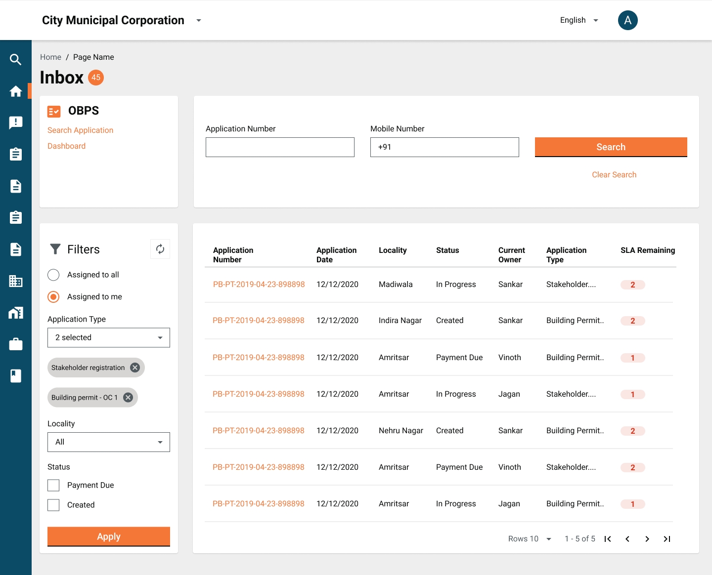712x575 pixels.
Task: Reset filters using the refresh icon
Action: [160, 249]
